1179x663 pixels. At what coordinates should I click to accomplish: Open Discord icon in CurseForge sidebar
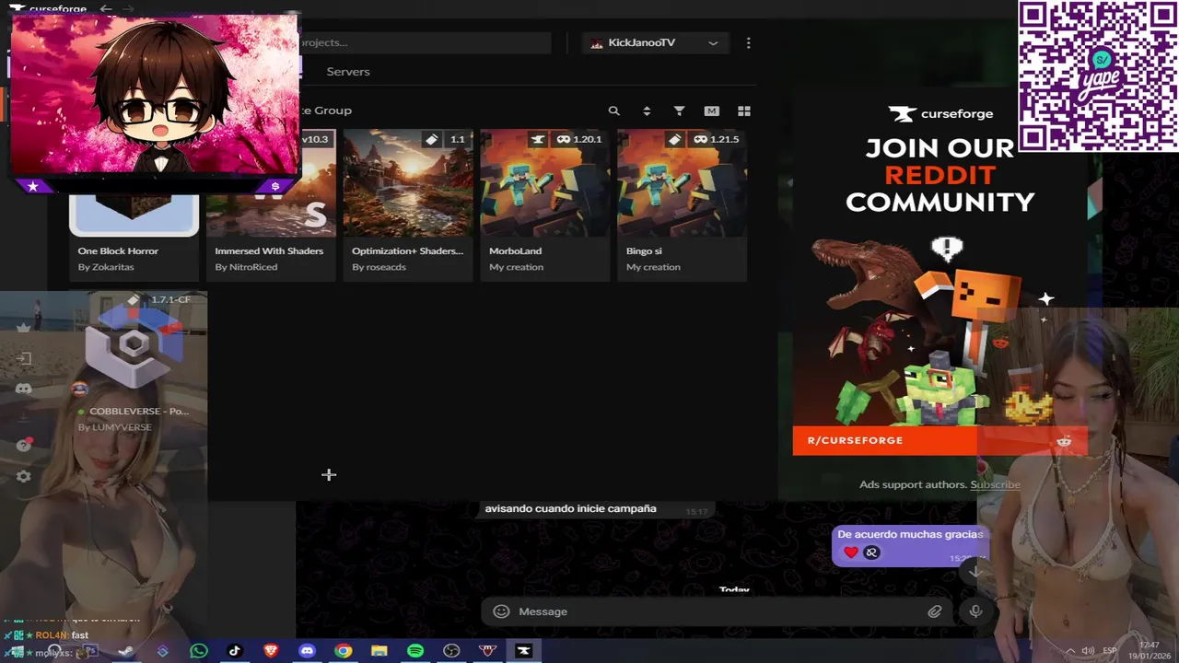tap(24, 389)
